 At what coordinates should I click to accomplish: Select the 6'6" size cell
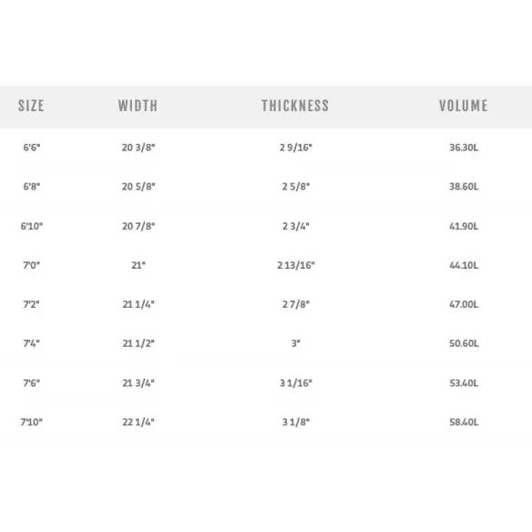pos(32,148)
